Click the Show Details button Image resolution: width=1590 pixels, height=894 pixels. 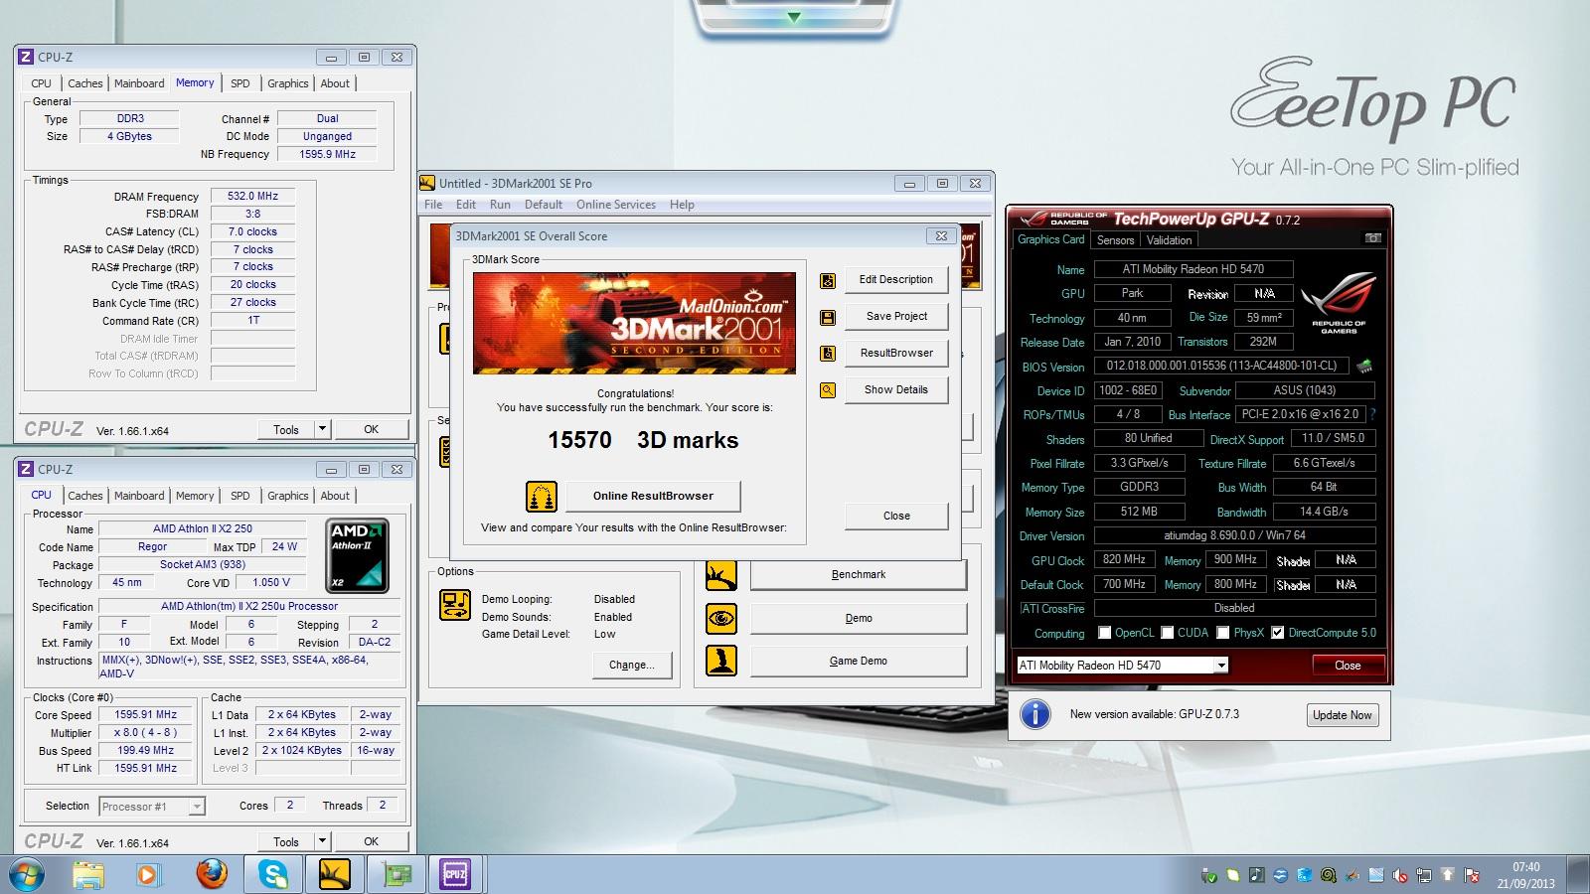896,390
